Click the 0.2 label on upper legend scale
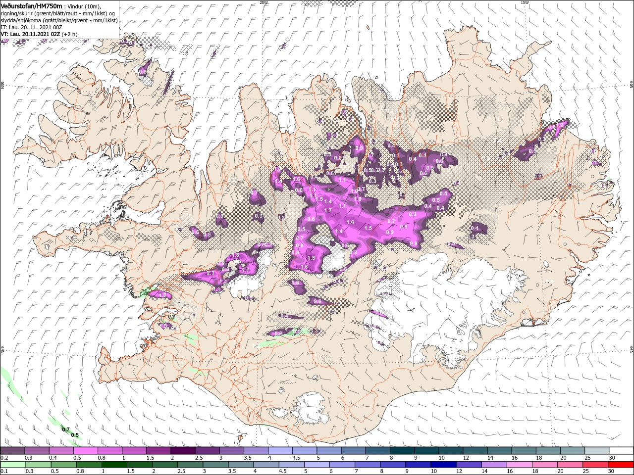Screen dimensions: 634x475 click(x=4, y=458)
